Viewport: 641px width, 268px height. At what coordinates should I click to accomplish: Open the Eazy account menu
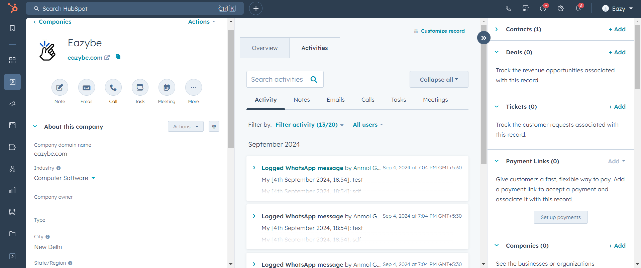(x=618, y=9)
